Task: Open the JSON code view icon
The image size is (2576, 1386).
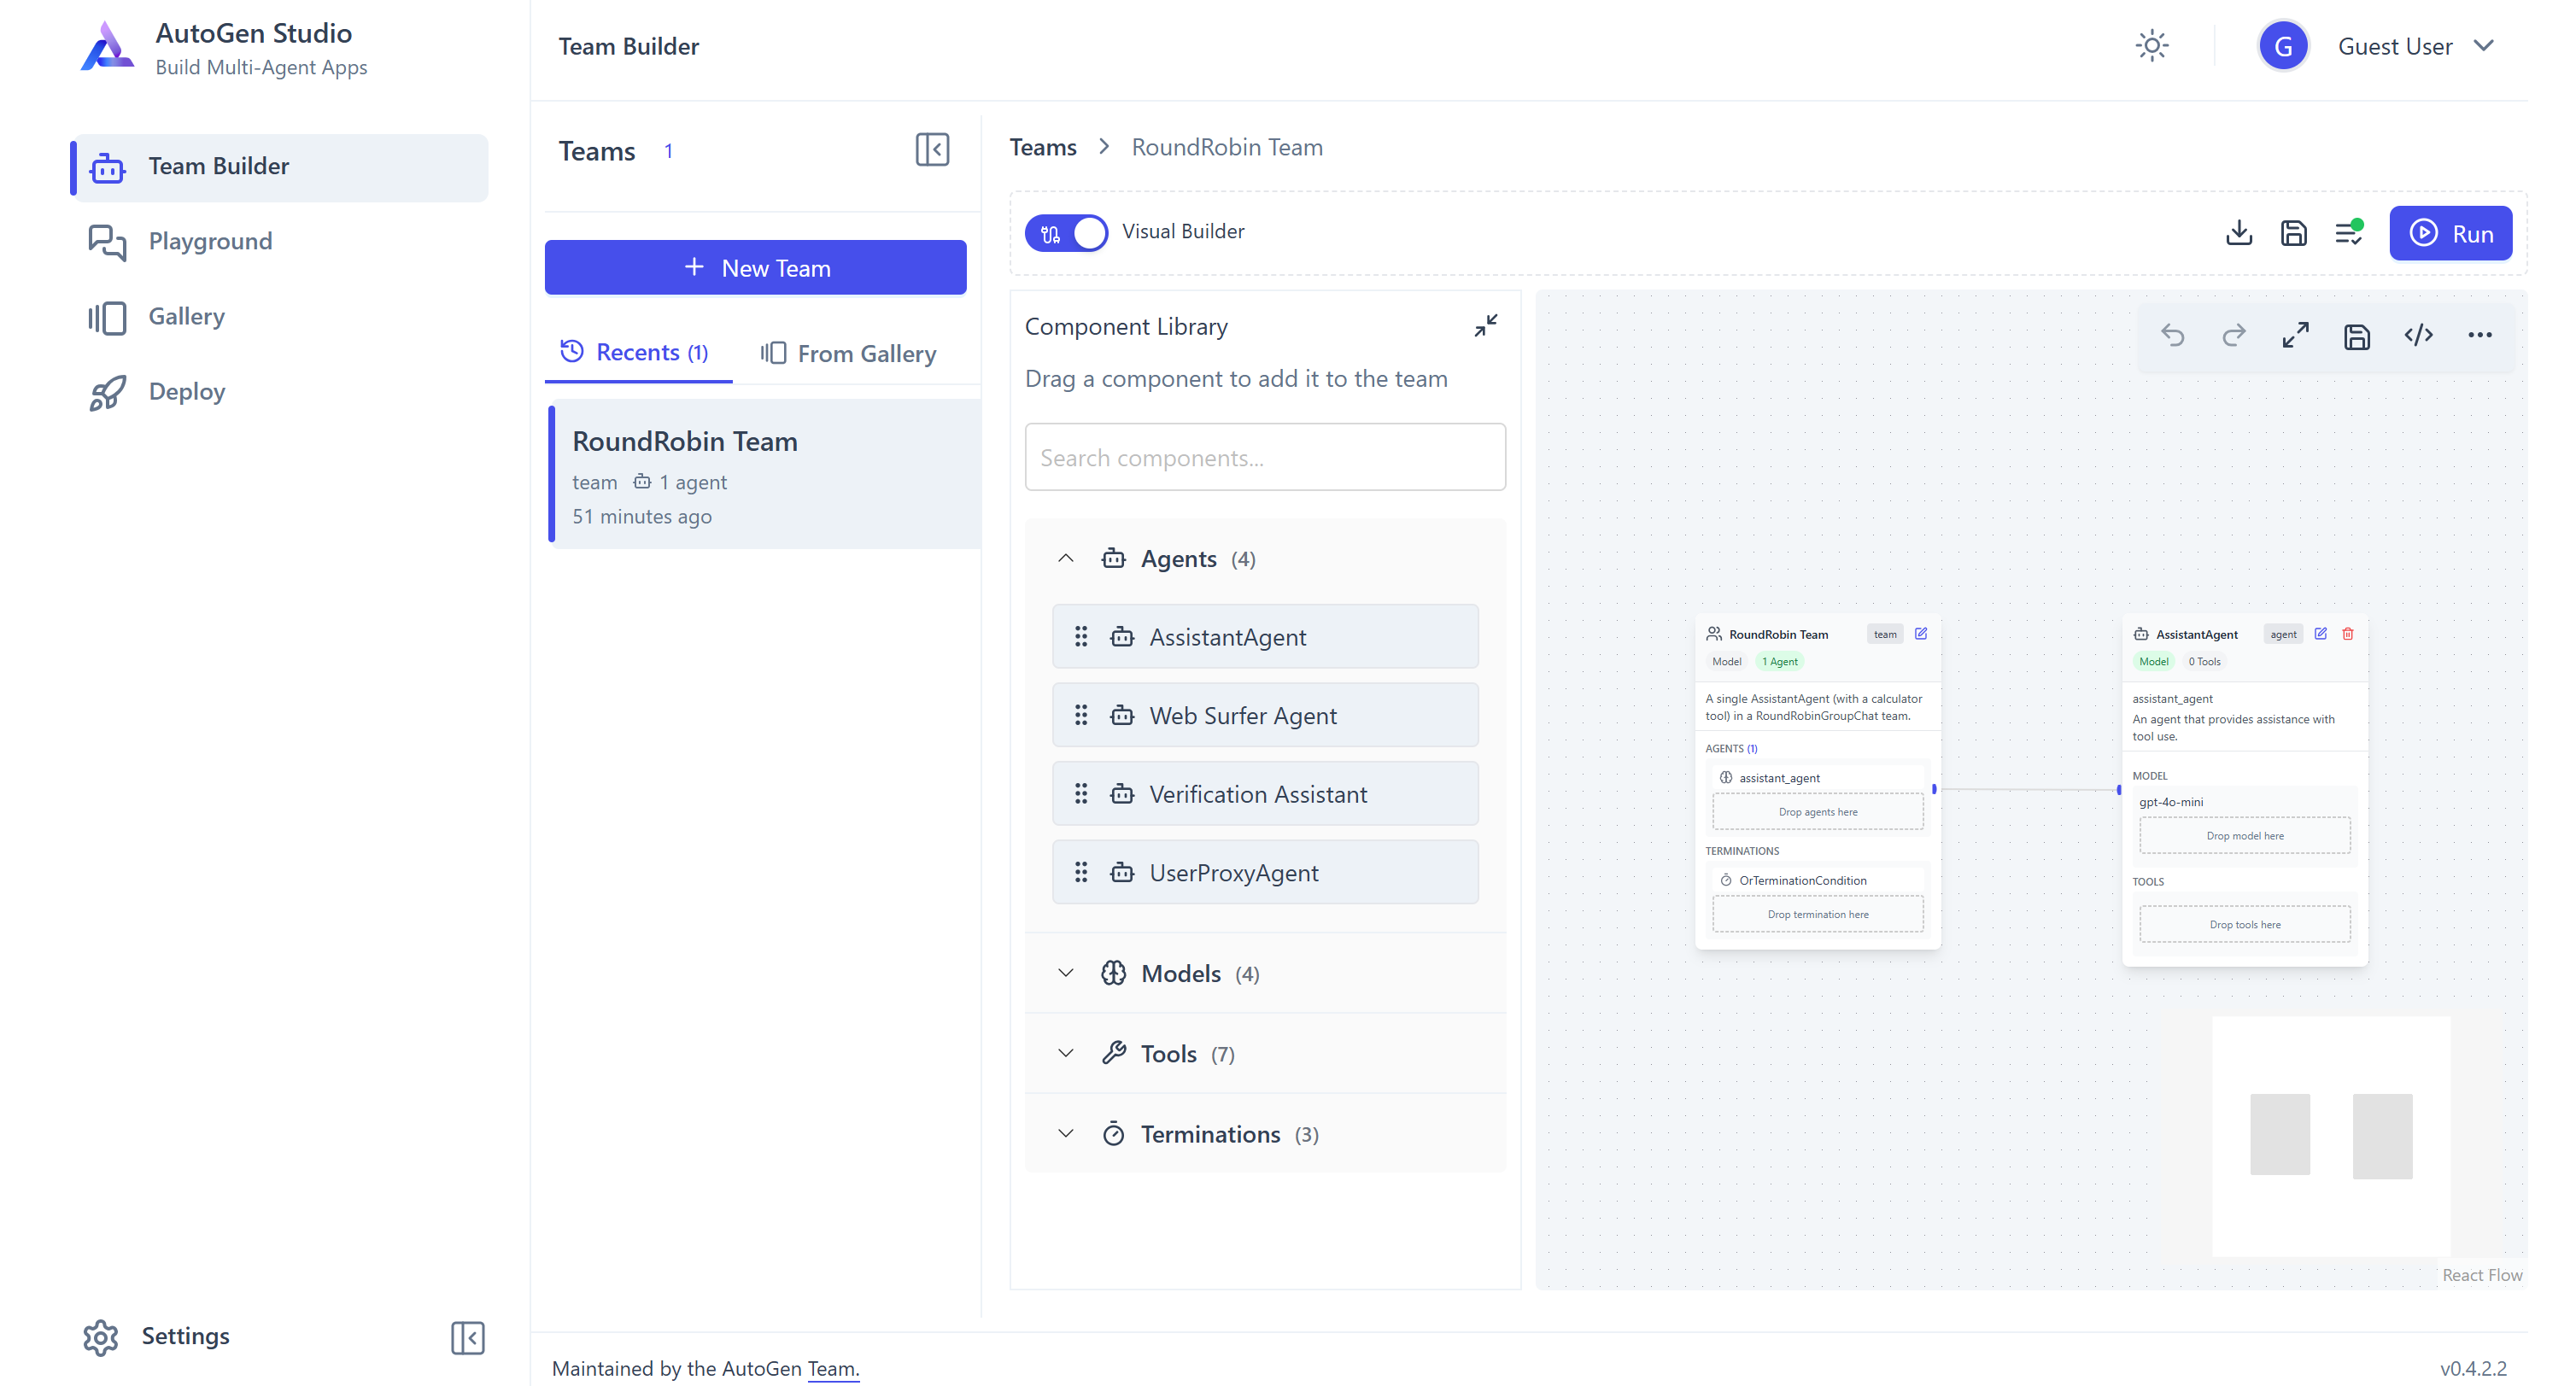Action: (x=2417, y=335)
